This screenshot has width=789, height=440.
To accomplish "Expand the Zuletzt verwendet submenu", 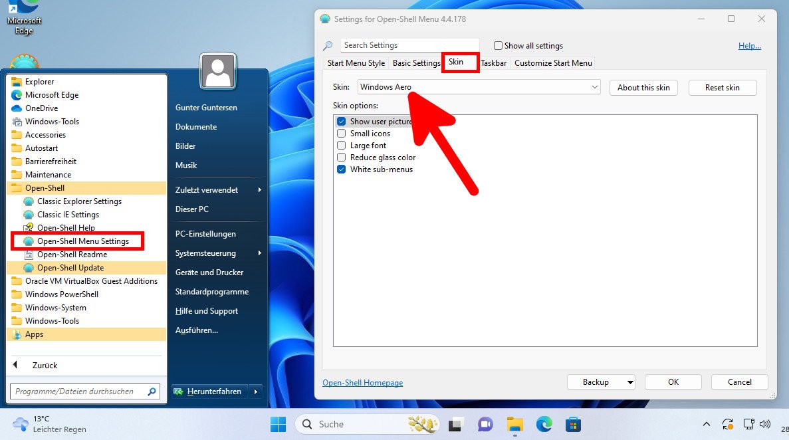I will 206,189.
